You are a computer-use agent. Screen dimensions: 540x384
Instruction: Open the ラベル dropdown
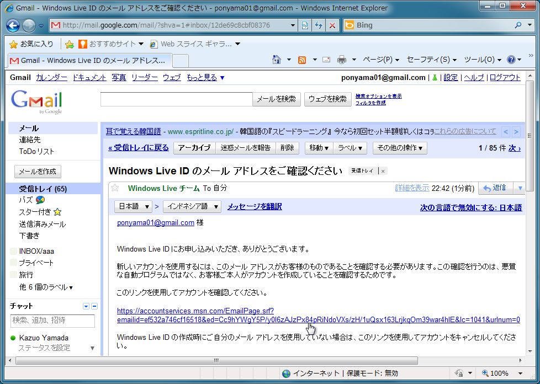[350, 148]
